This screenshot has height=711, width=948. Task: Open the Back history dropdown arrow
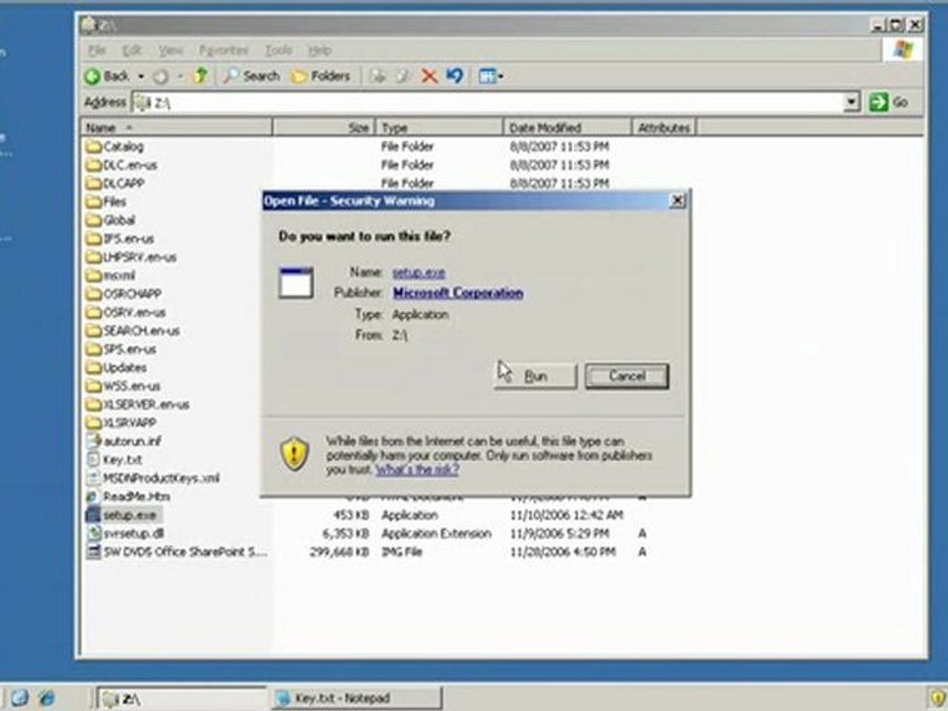(x=141, y=76)
